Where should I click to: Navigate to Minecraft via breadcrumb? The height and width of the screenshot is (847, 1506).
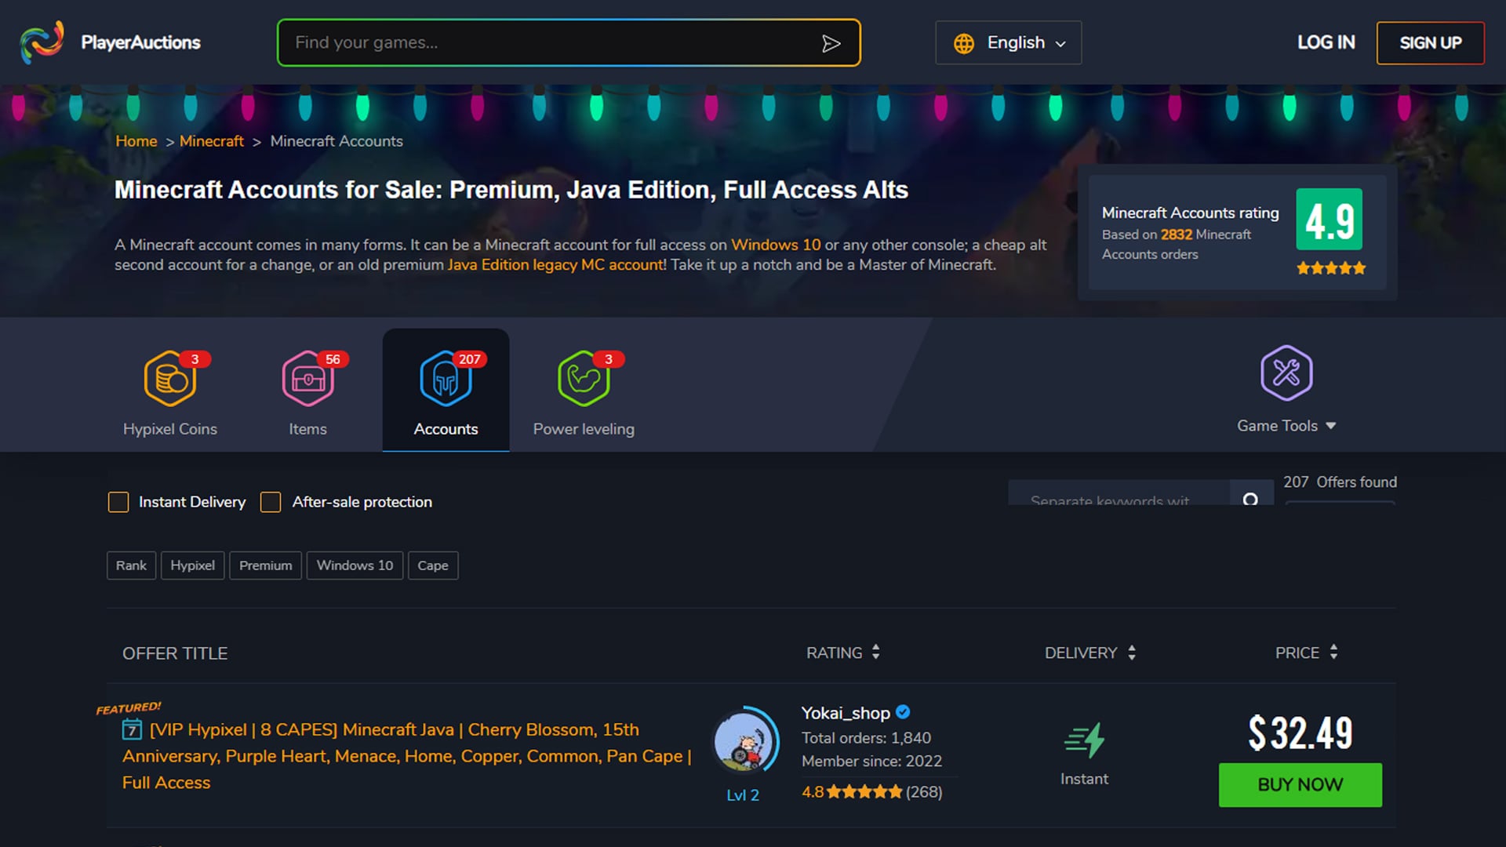[x=211, y=141]
